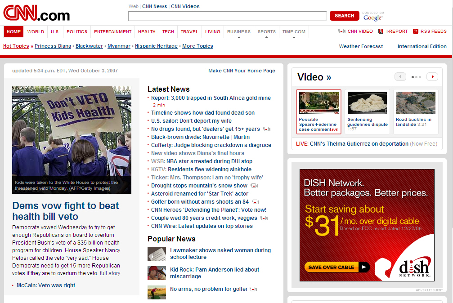Click the golfer story thumbnail
This screenshot has width=453, height=303.
tap(157, 292)
